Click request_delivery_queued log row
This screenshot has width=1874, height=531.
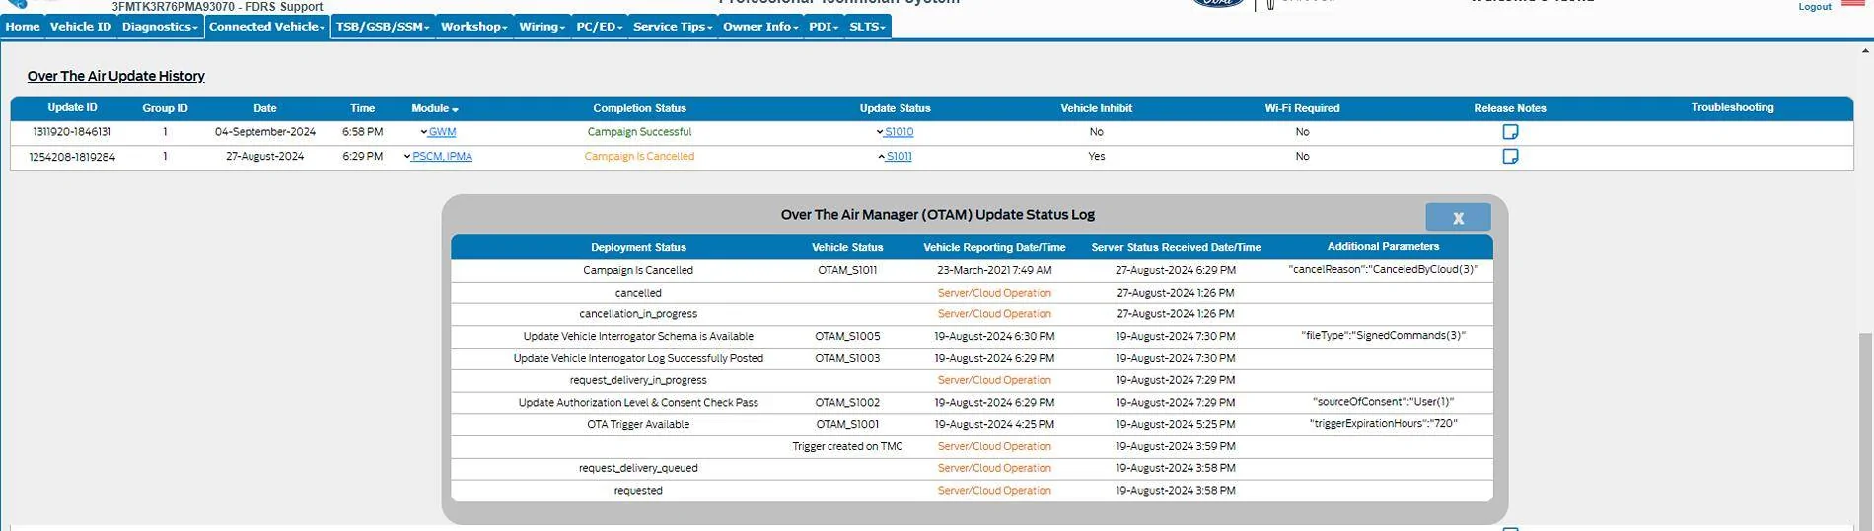point(638,468)
